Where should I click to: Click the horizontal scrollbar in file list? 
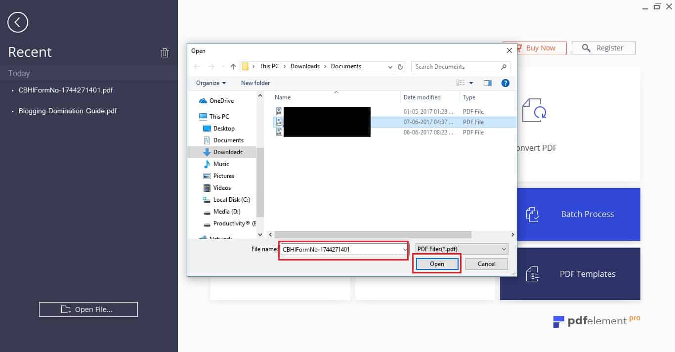click(x=373, y=235)
